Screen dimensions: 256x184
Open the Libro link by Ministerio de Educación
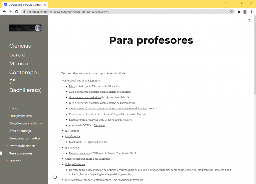(72, 86)
